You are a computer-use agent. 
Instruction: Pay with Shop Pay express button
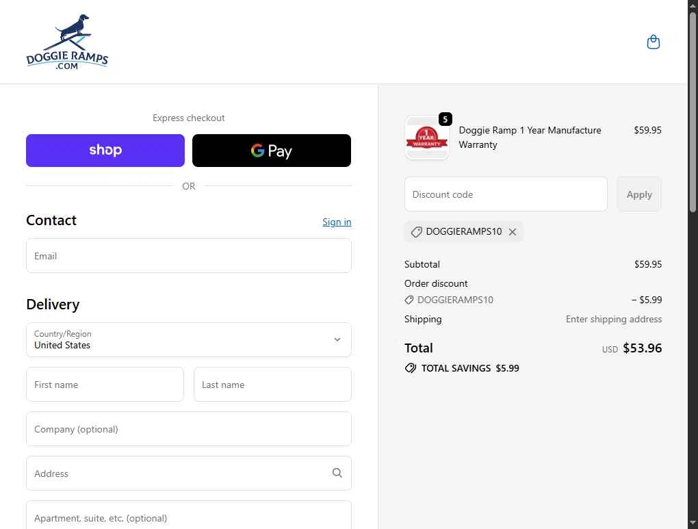tap(105, 151)
